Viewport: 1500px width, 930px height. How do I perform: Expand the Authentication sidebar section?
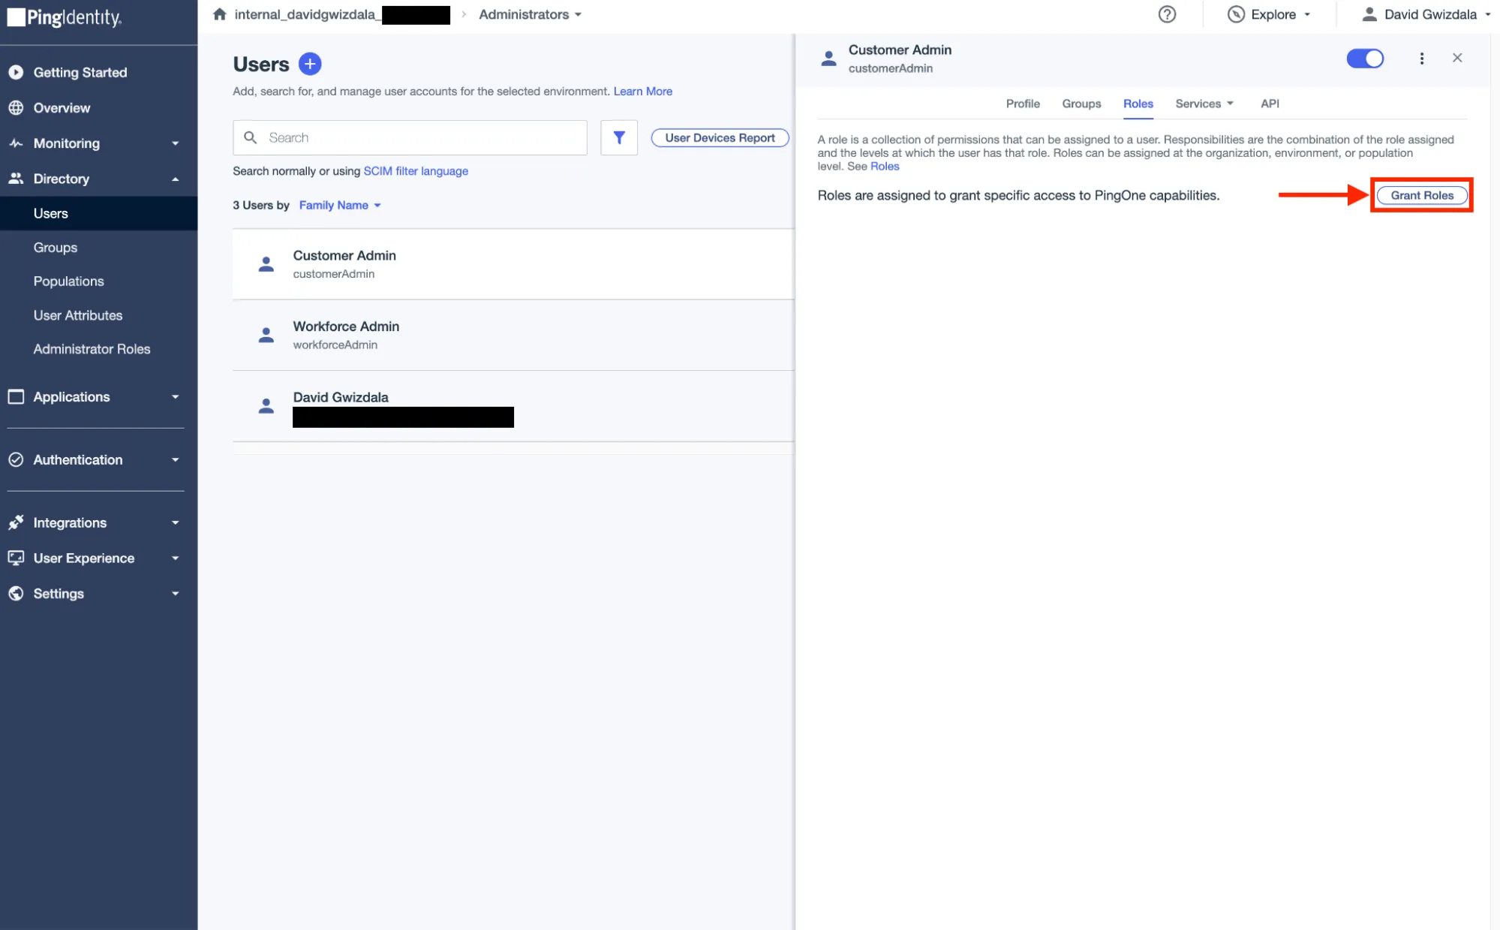pyautogui.click(x=175, y=460)
